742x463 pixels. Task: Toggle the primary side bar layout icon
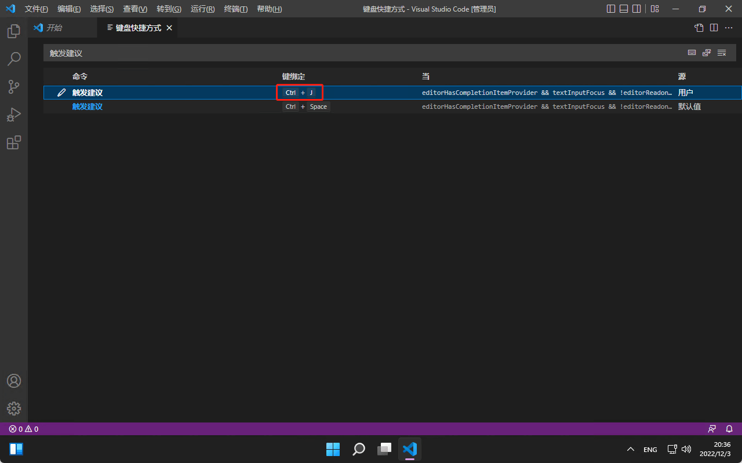point(611,9)
